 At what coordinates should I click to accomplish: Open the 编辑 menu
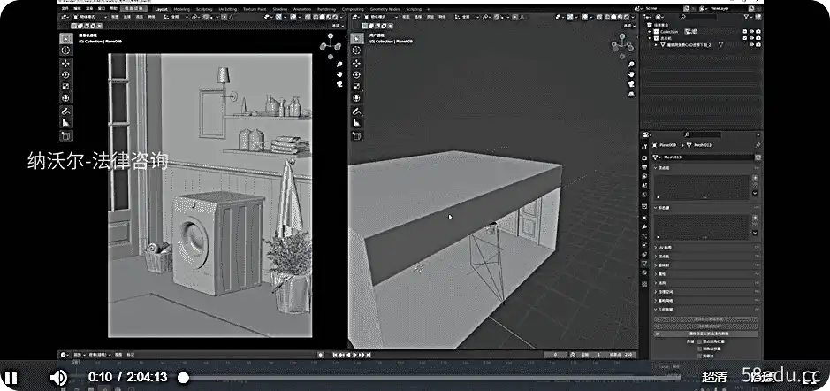[x=79, y=9]
